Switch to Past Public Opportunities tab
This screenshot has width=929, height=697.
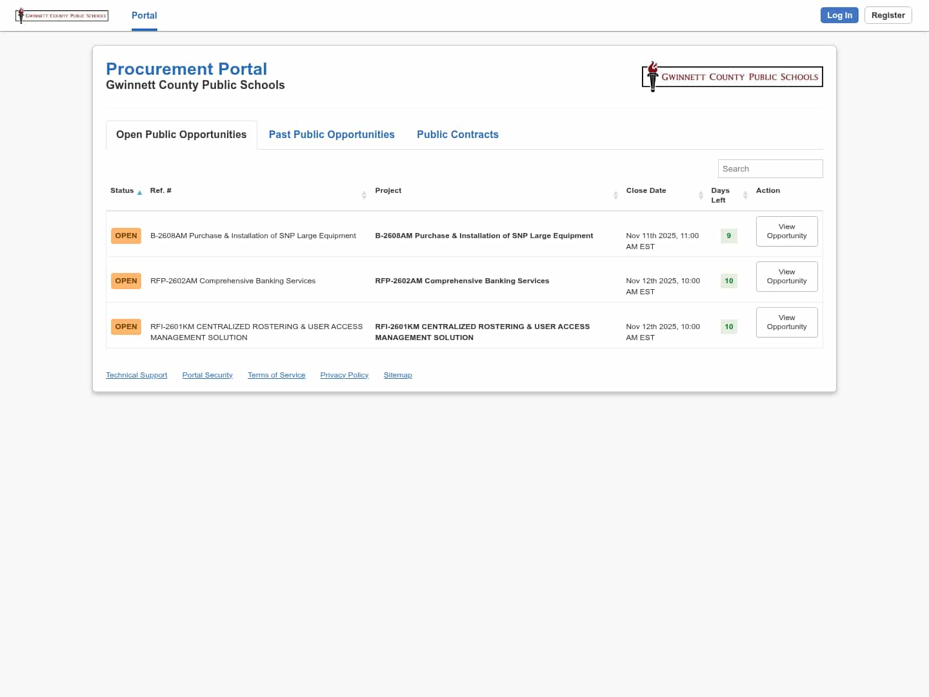click(332, 134)
